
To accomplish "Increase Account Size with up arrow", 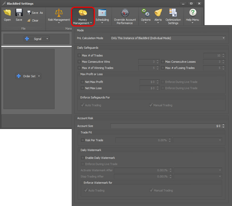I will pos(223,125).
